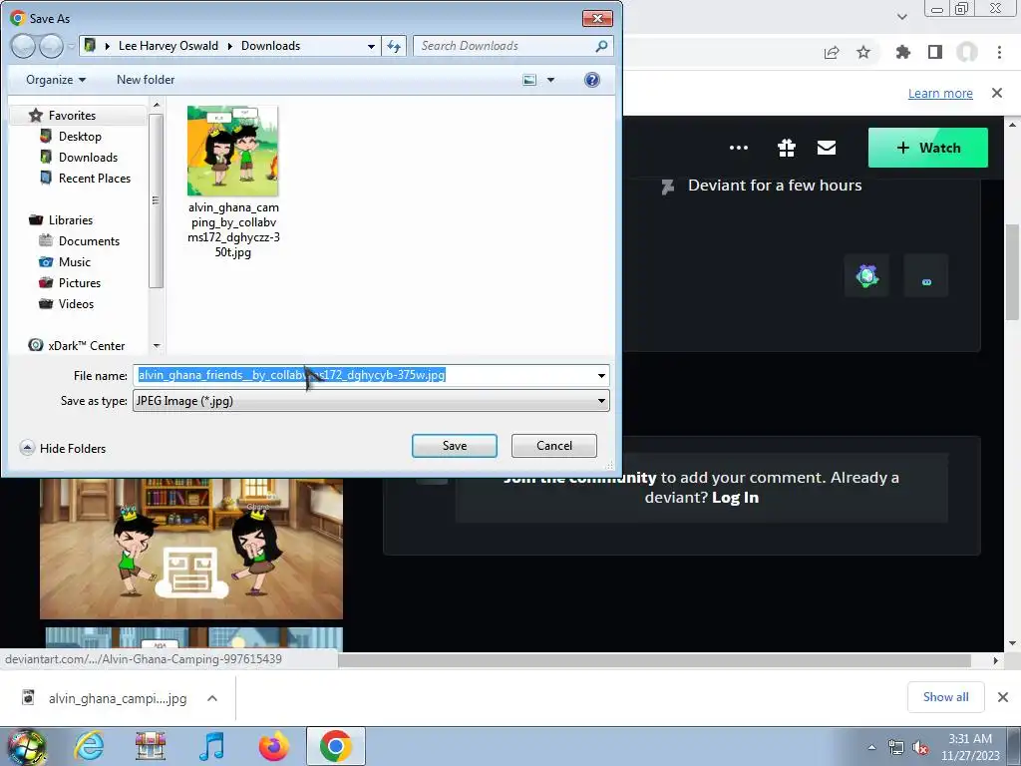Close the downloads bar

click(1003, 697)
